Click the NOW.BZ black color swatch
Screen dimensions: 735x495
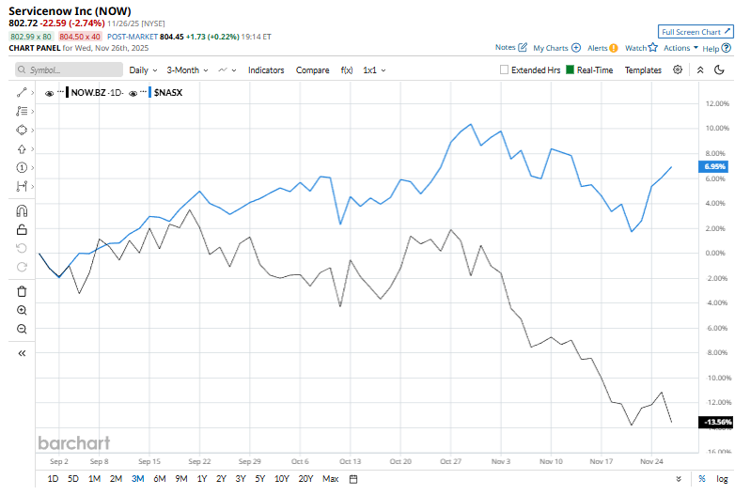pyautogui.click(x=68, y=92)
